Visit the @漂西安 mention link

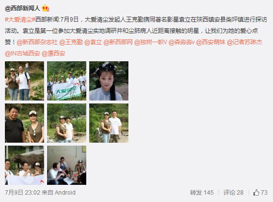pyautogui.click(x=53, y=53)
